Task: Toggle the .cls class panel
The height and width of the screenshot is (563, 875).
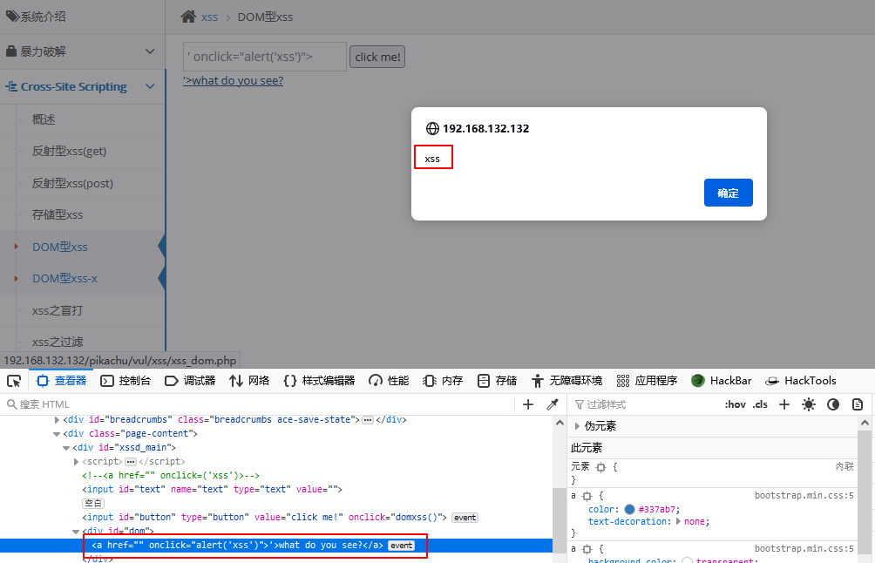Action: point(760,404)
